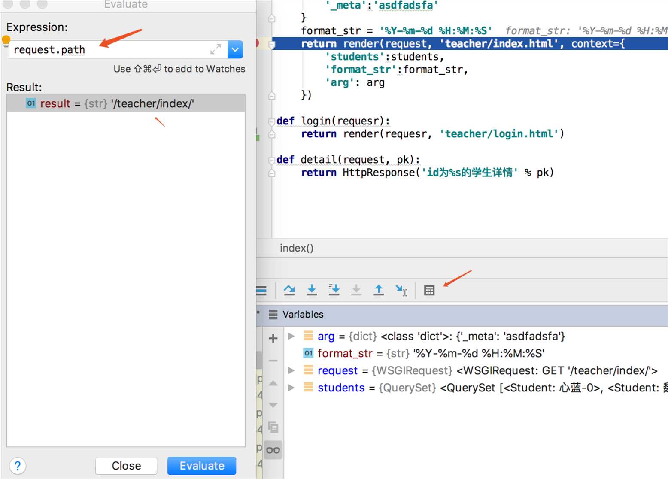Expand the expression field editor icon
The height and width of the screenshot is (479, 668).
[216, 49]
